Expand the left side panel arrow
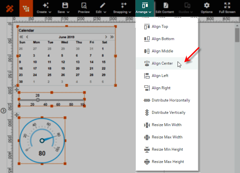The height and width of the screenshot is (173, 240). click(3, 111)
